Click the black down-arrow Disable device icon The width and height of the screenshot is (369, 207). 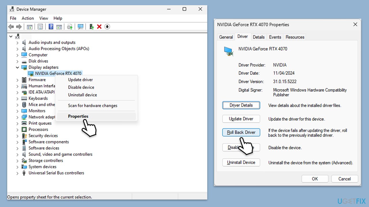coord(107,27)
